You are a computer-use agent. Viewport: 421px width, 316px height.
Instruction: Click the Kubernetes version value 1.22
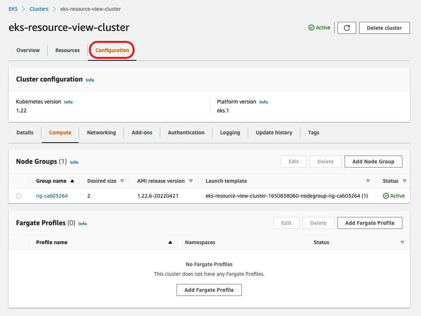(x=21, y=111)
